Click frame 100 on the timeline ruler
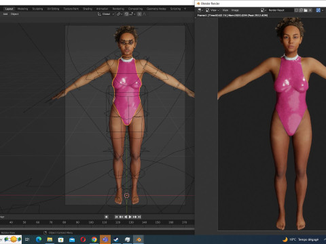 (91, 222)
